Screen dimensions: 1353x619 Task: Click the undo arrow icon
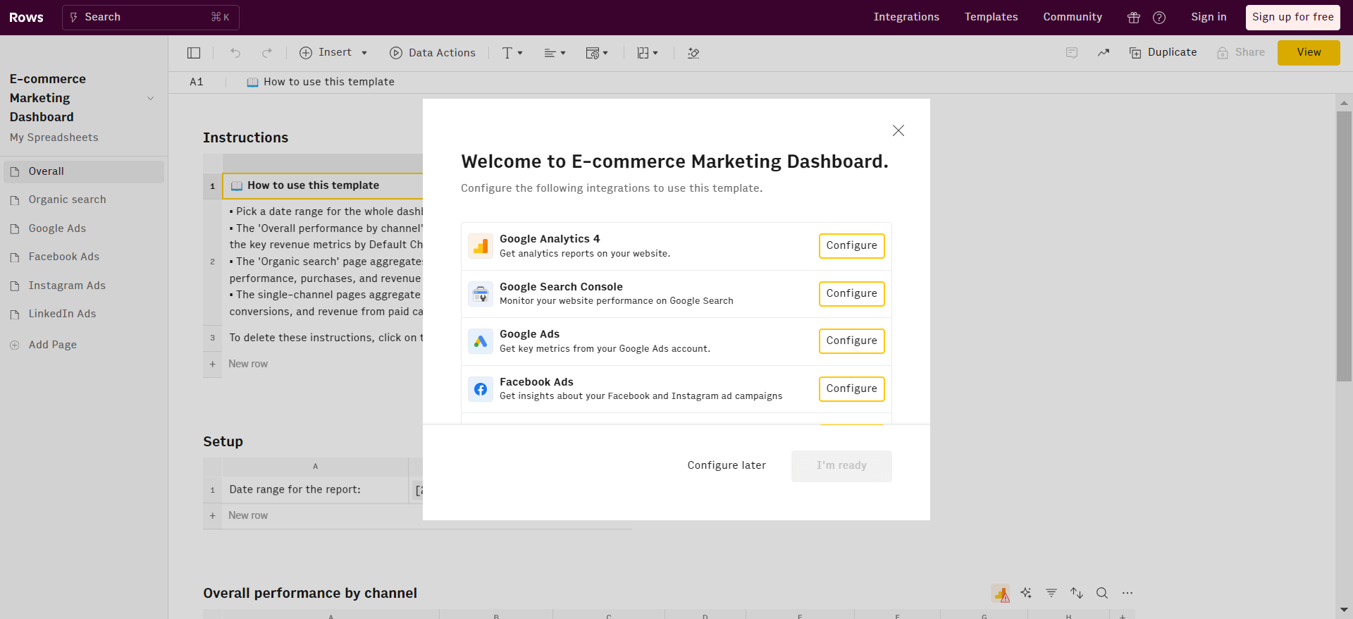(235, 53)
